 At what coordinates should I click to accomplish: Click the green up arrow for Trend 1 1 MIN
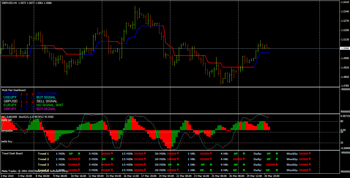point(79,154)
